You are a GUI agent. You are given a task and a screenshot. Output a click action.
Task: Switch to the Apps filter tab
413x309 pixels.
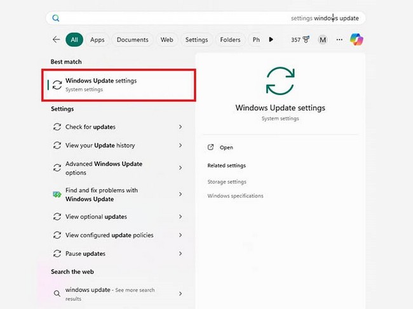(97, 40)
